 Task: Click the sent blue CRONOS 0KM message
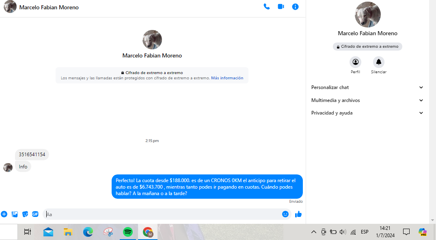pos(207,187)
